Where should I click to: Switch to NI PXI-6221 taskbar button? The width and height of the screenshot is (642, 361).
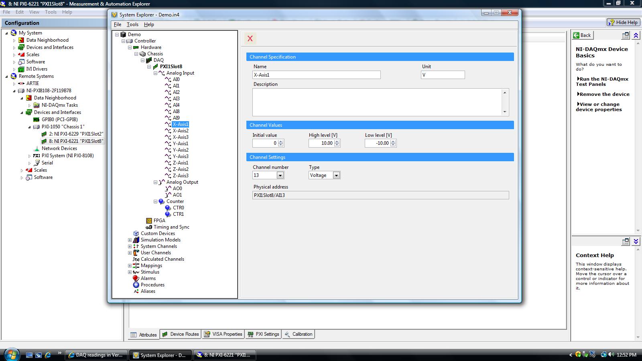tap(224, 355)
